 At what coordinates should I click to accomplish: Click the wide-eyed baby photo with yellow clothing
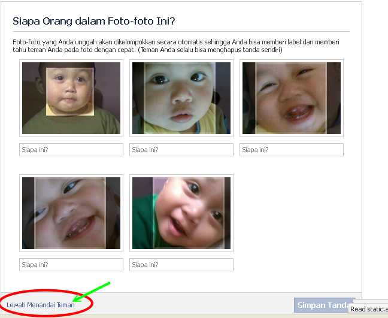tap(181, 98)
